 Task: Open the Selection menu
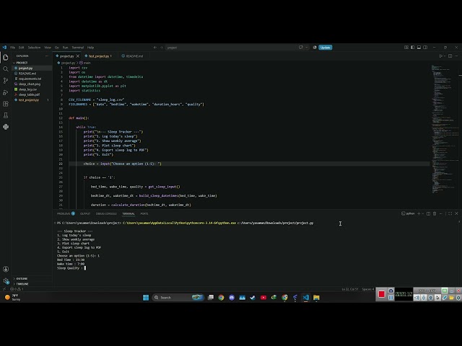tap(34, 48)
